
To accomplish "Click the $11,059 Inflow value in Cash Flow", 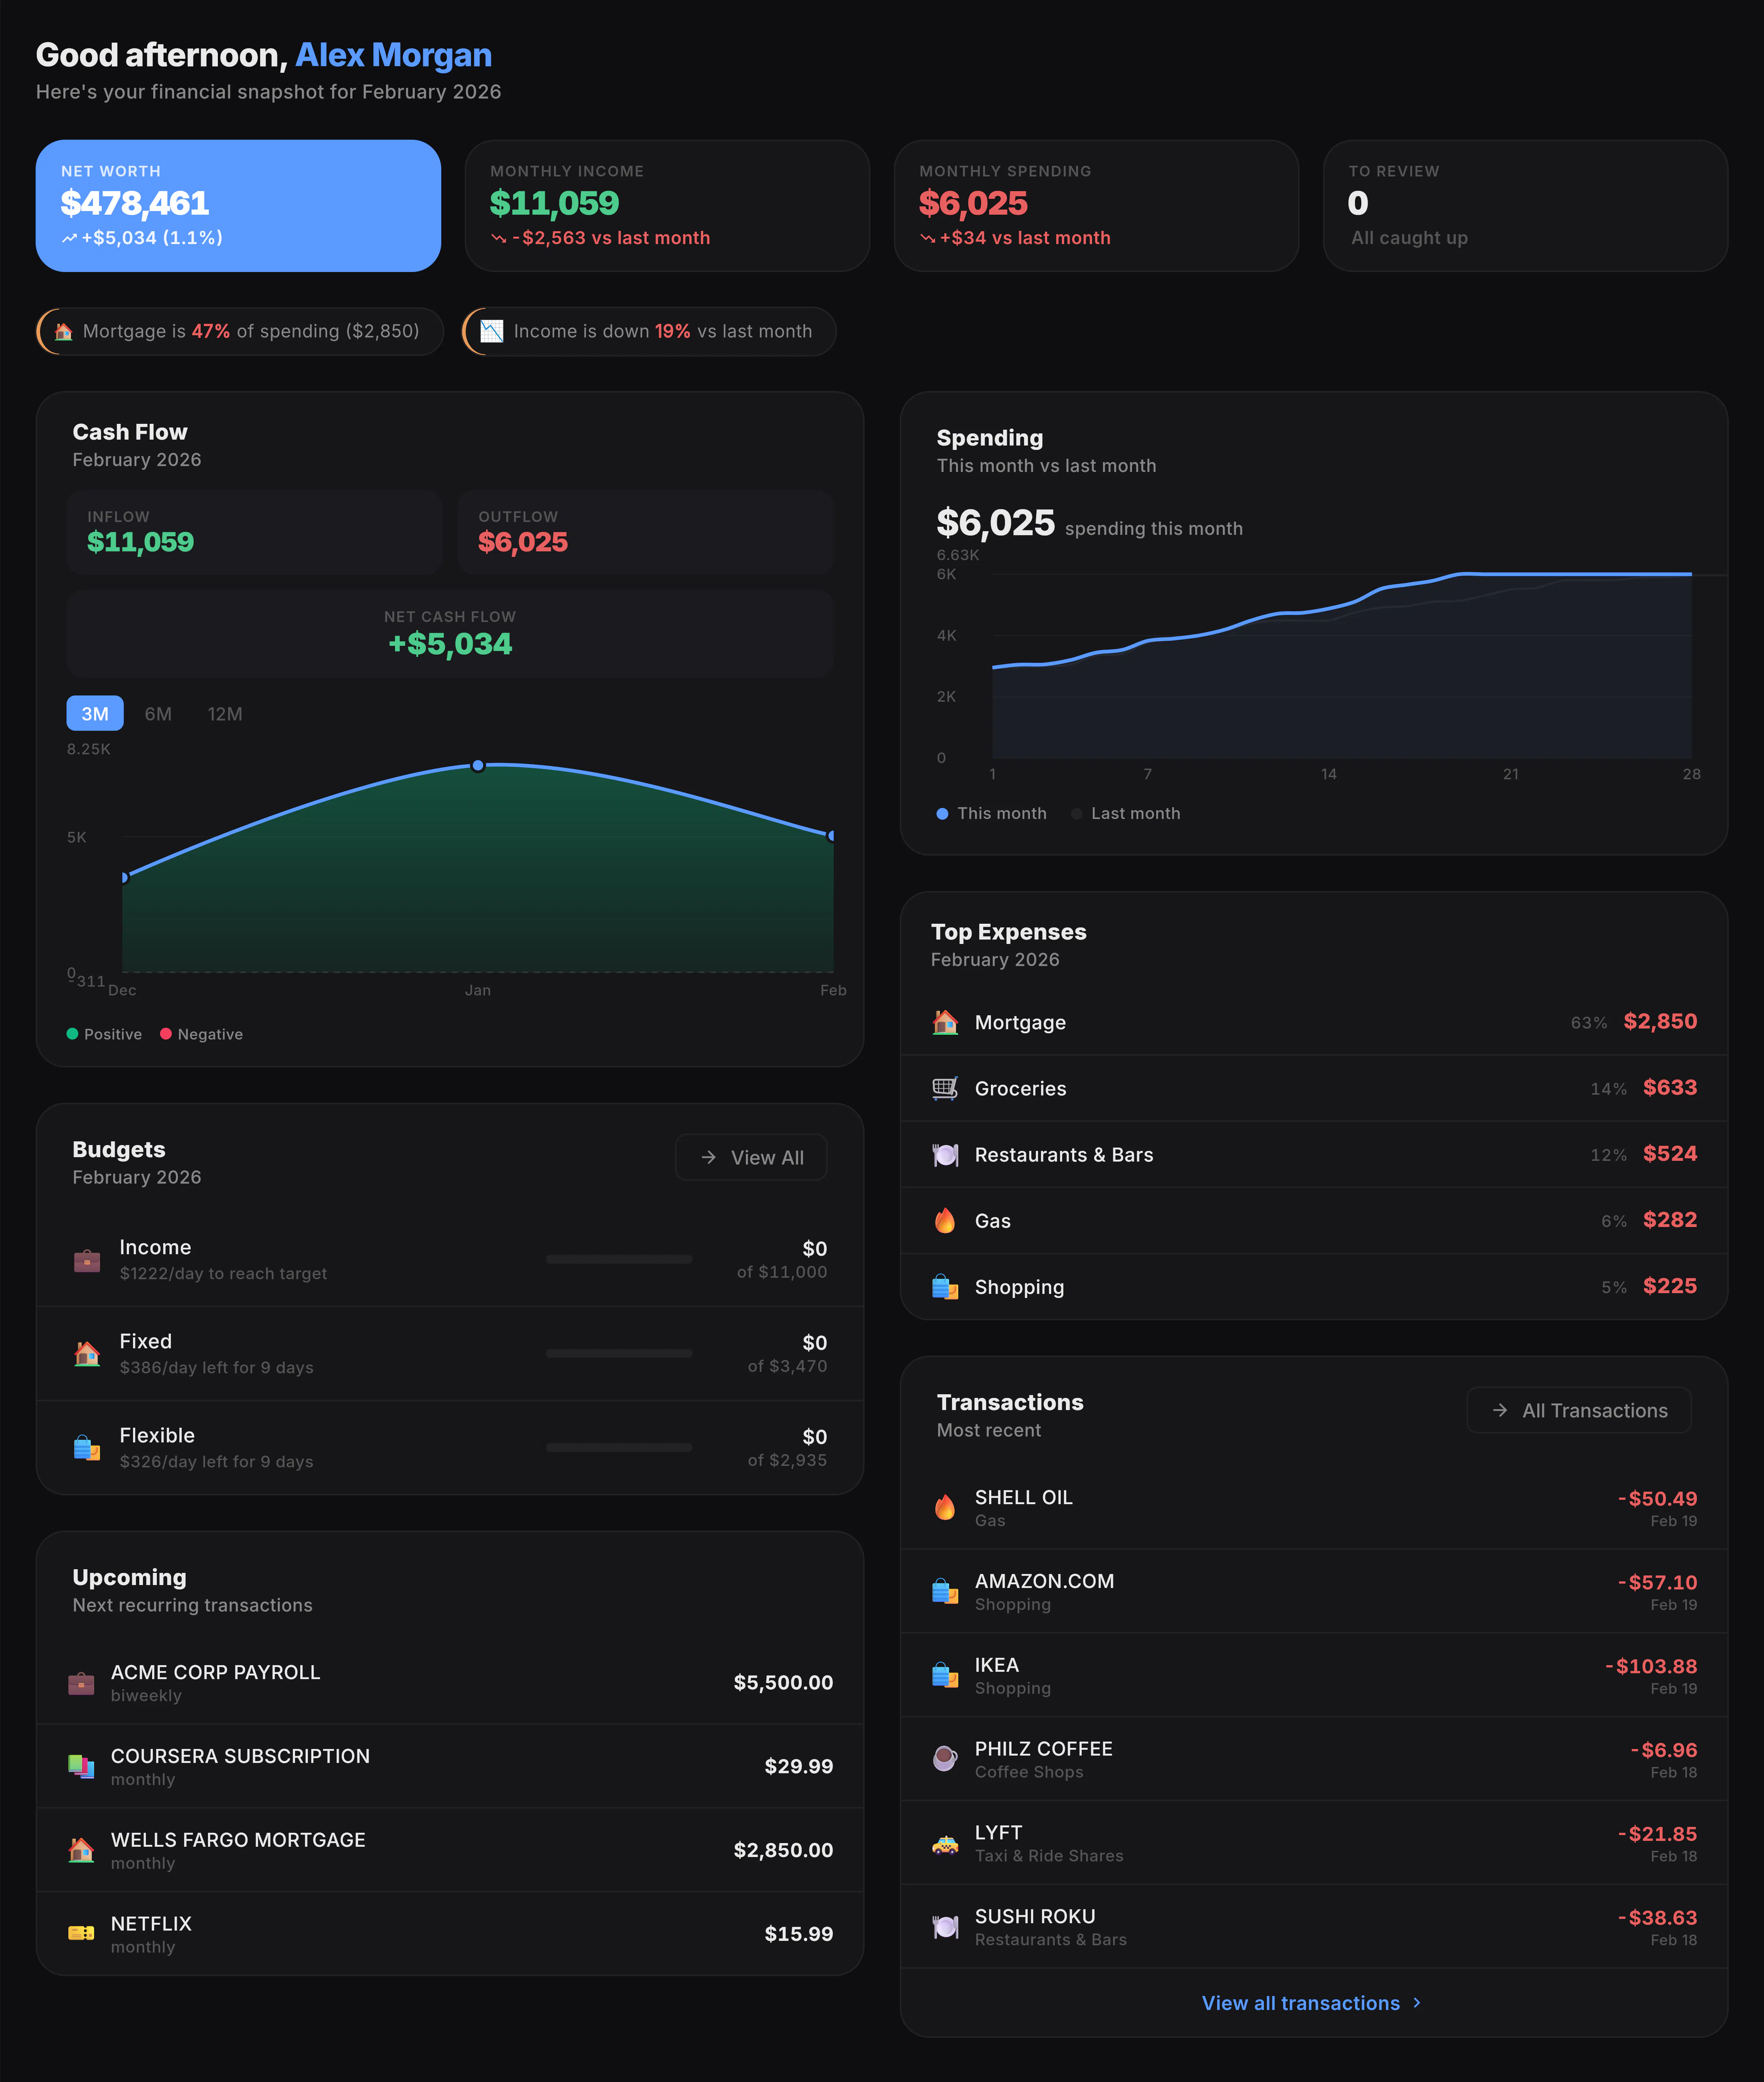I will [x=140, y=542].
